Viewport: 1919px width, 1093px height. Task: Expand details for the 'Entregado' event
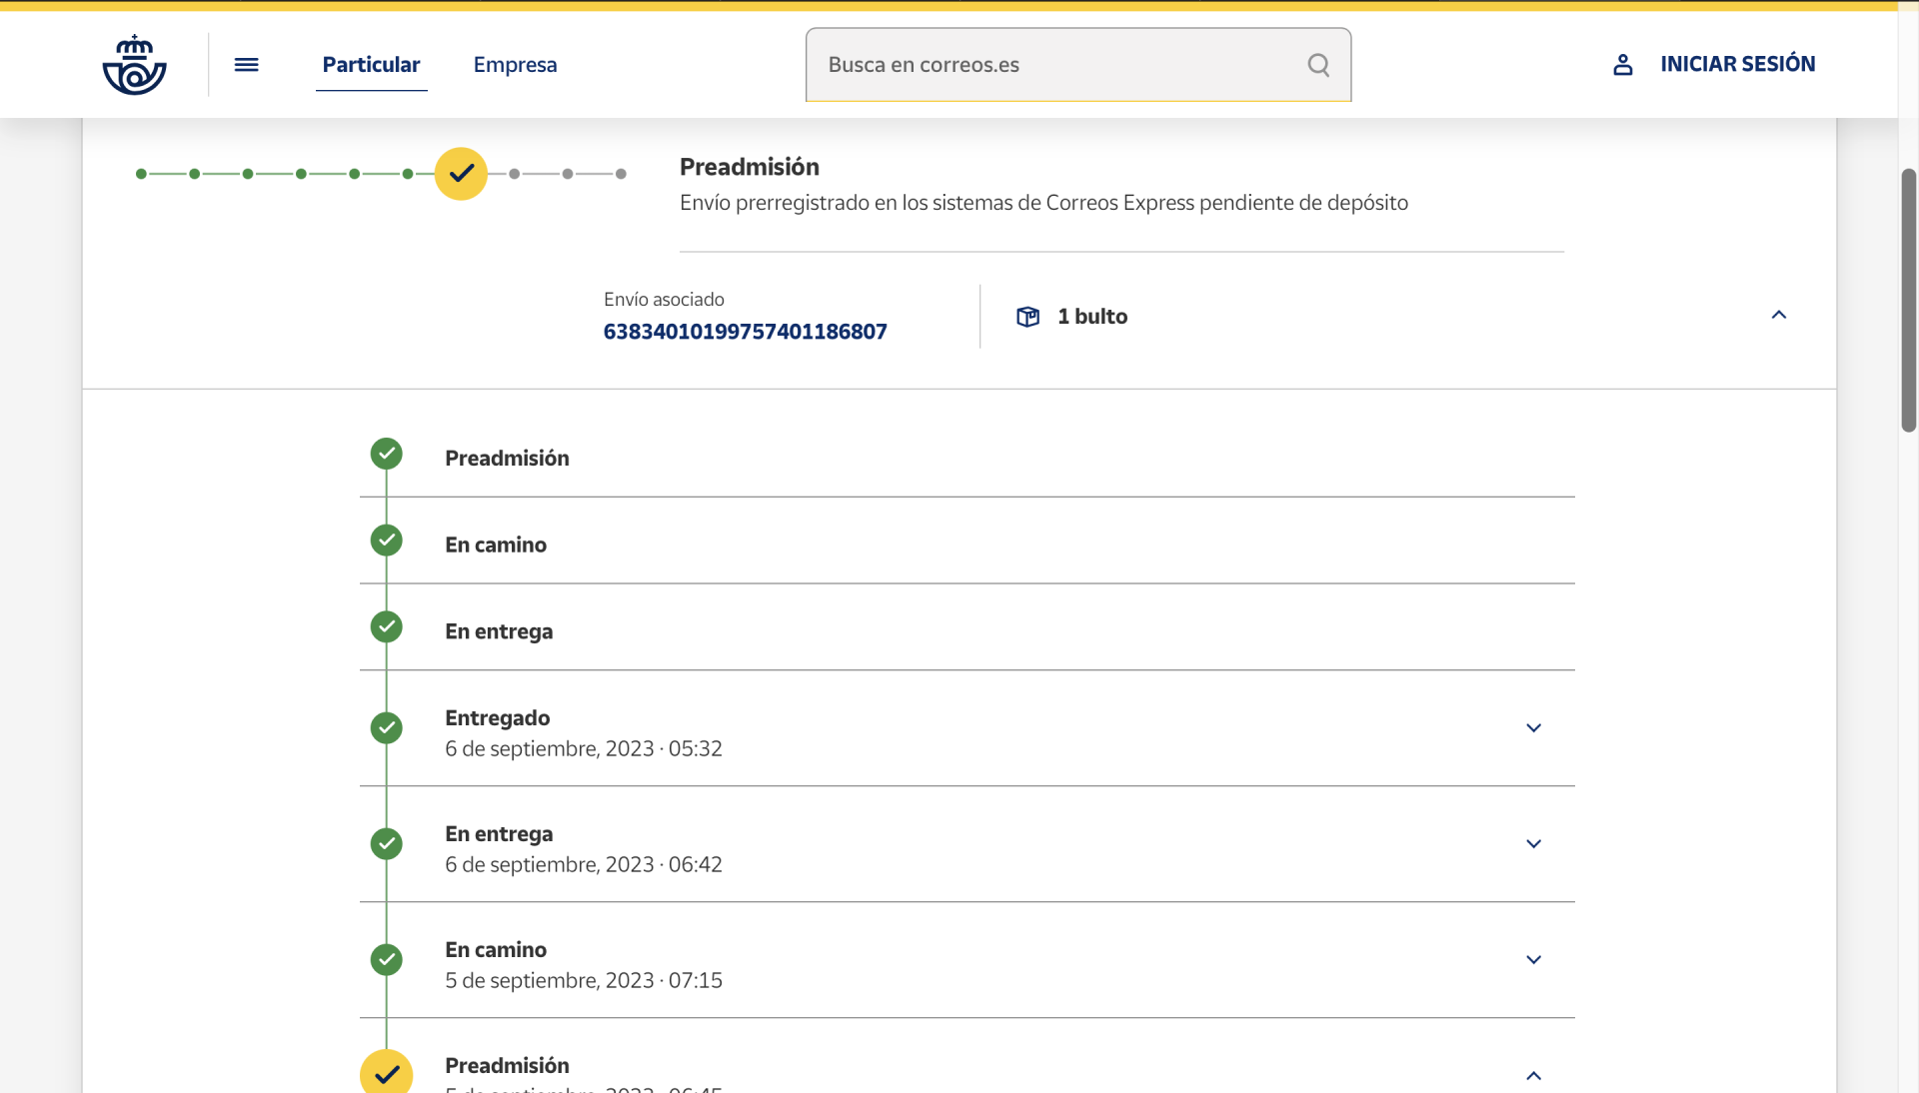tap(1533, 728)
